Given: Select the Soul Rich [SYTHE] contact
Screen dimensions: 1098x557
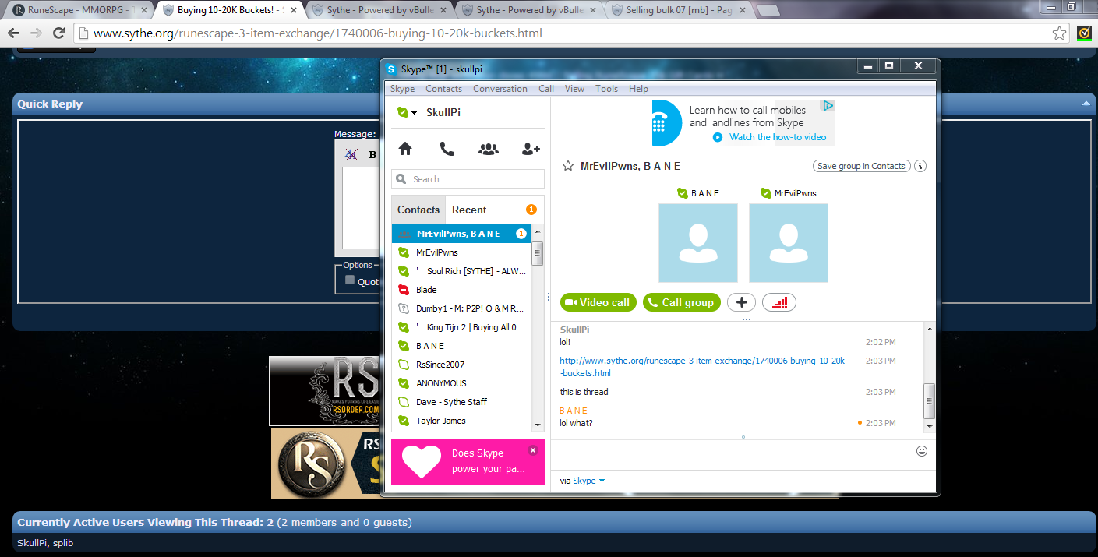Looking at the screenshot, I should 461,271.
